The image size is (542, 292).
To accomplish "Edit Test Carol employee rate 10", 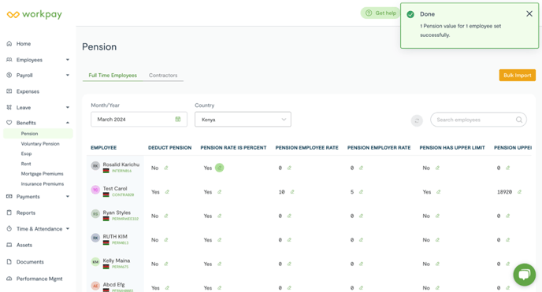I will 292,192.
